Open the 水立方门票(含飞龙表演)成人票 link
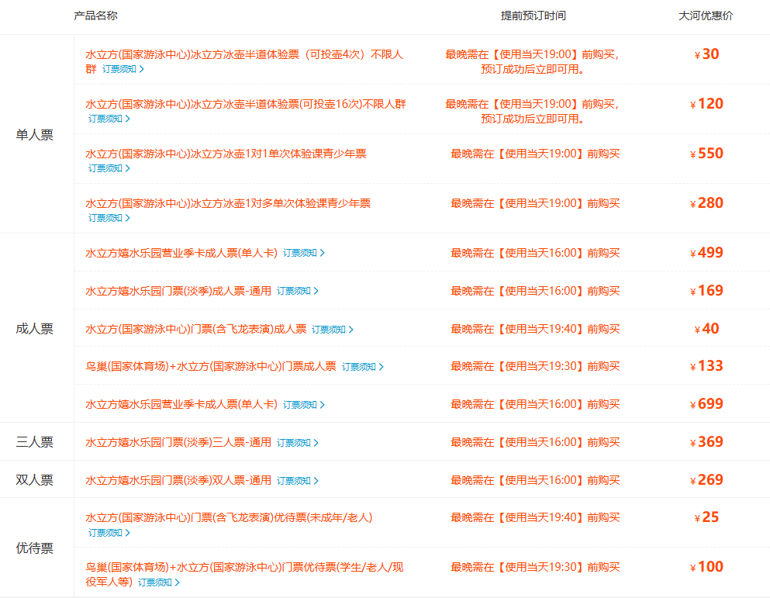The image size is (770, 598). [196, 329]
